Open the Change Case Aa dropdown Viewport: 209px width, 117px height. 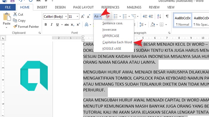click(x=98, y=16)
